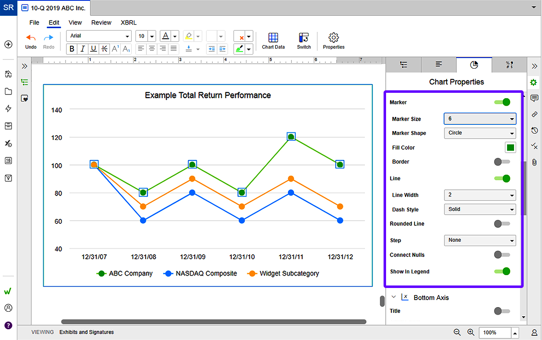Expand the Dash Style dropdown

479,209
